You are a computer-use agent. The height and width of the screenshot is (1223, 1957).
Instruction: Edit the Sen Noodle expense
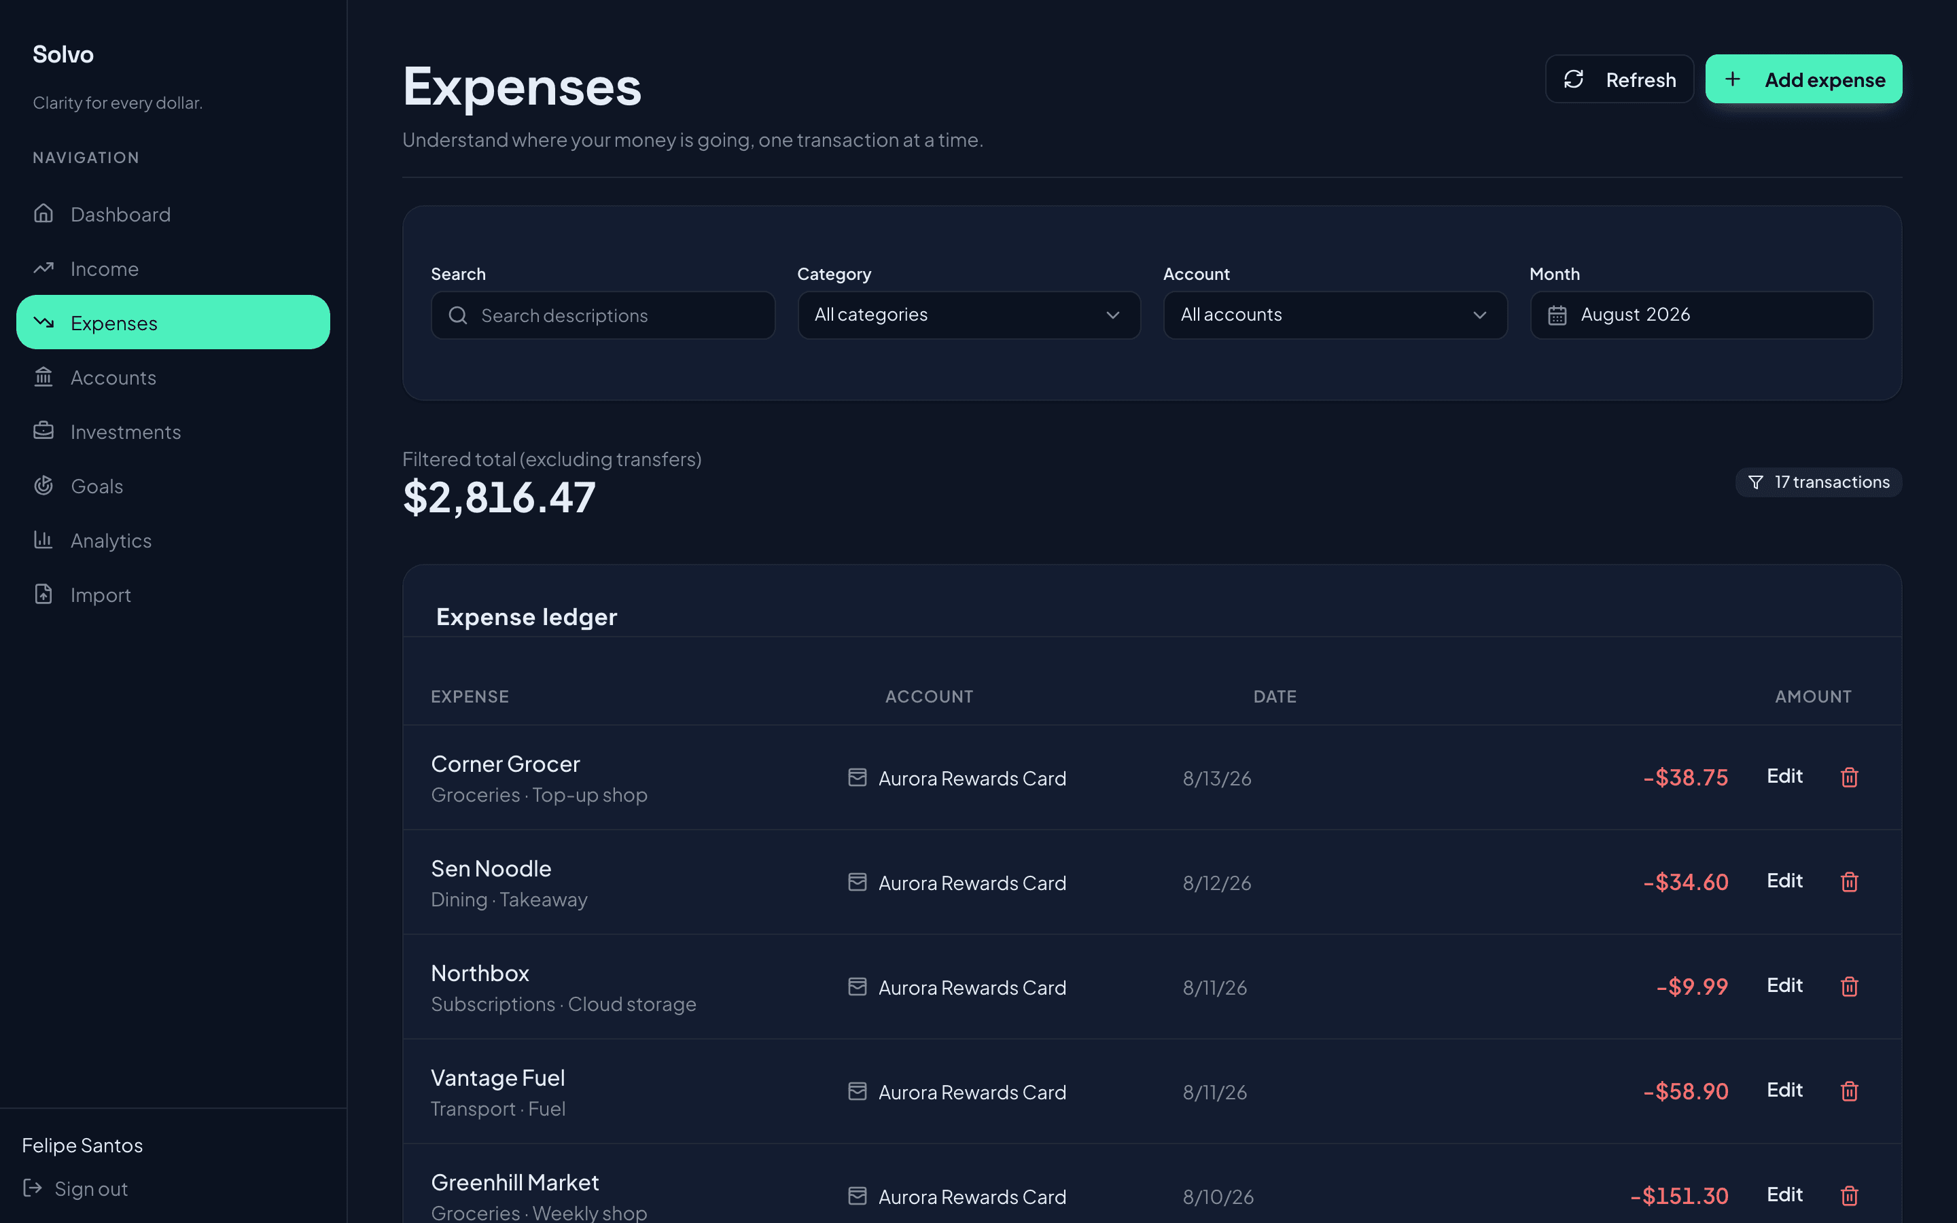[1784, 881]
